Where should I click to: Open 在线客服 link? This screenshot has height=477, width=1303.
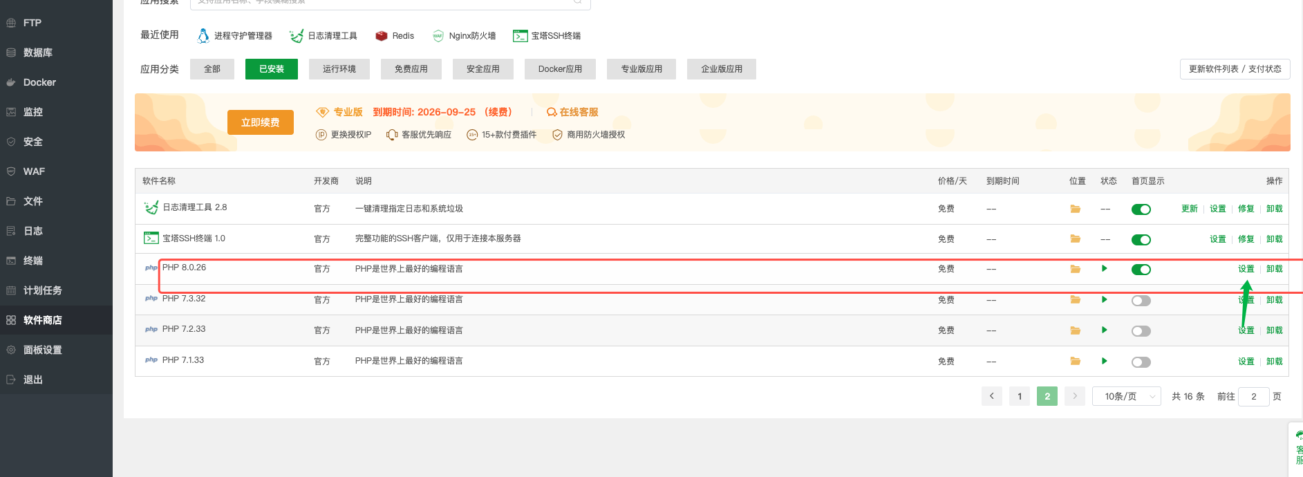tap(572, 112)
